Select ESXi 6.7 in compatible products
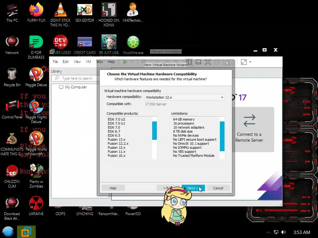Viewport: 318px width, 238px height. click(114, 131)
